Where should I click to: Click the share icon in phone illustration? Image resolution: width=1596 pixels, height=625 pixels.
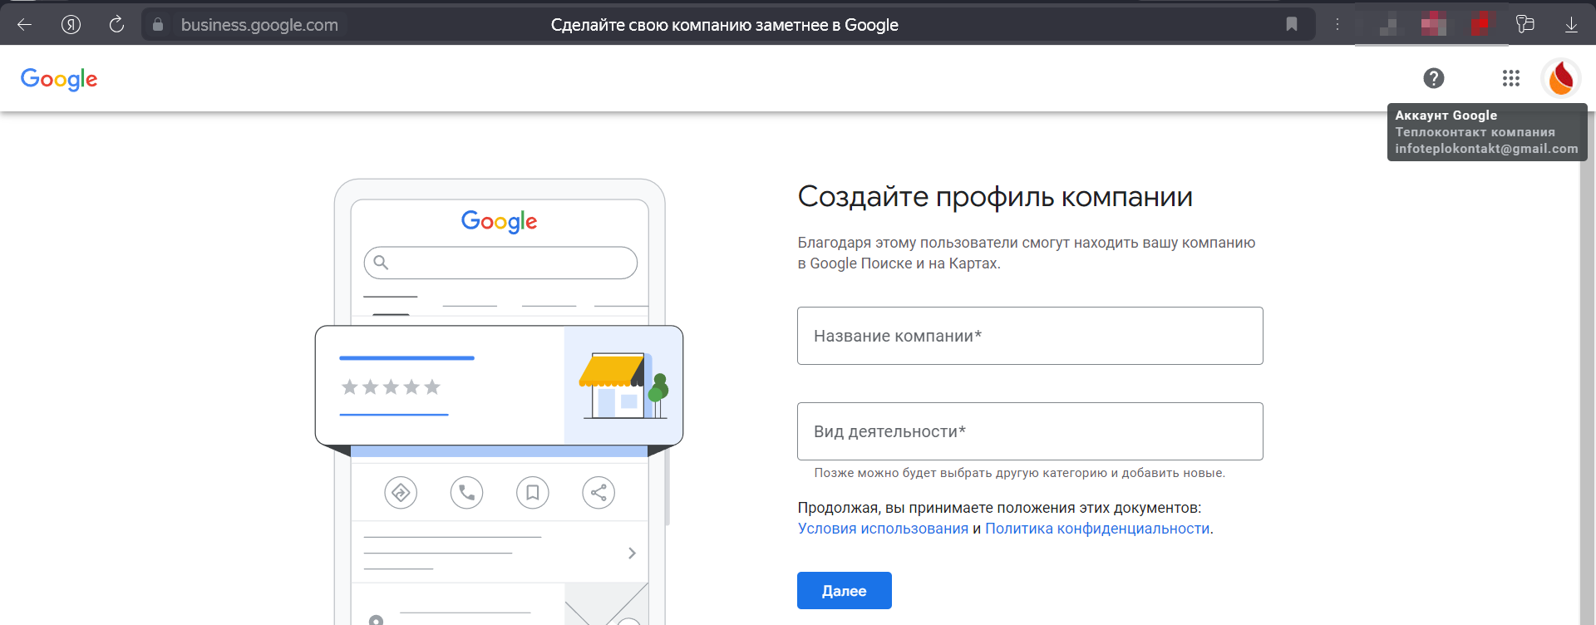[x=598, y=493]
